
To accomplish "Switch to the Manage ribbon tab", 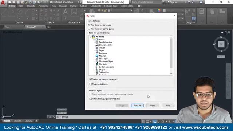I will pos(63,6).
